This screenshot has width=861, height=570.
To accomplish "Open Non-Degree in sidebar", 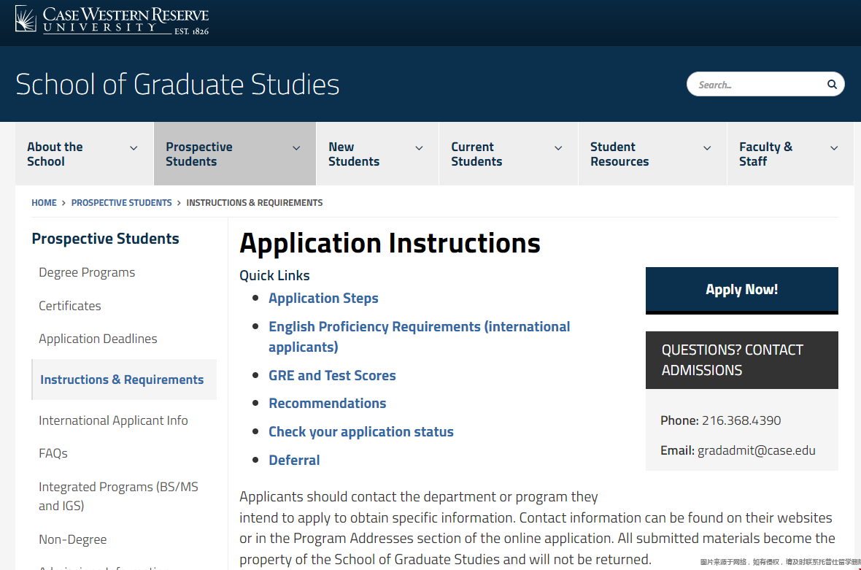I will pos(72,540).
